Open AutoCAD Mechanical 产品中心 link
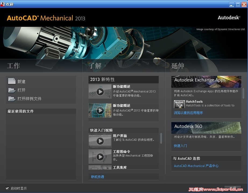248x193 pixels. pos(196,166)
